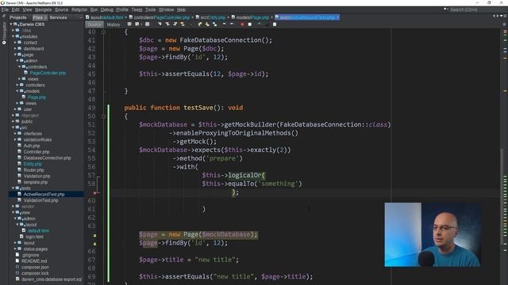The width and height of the screenshot is (508, 285).
Task: Select Entity.php in file tree
Action: click(x=33, y=164)
